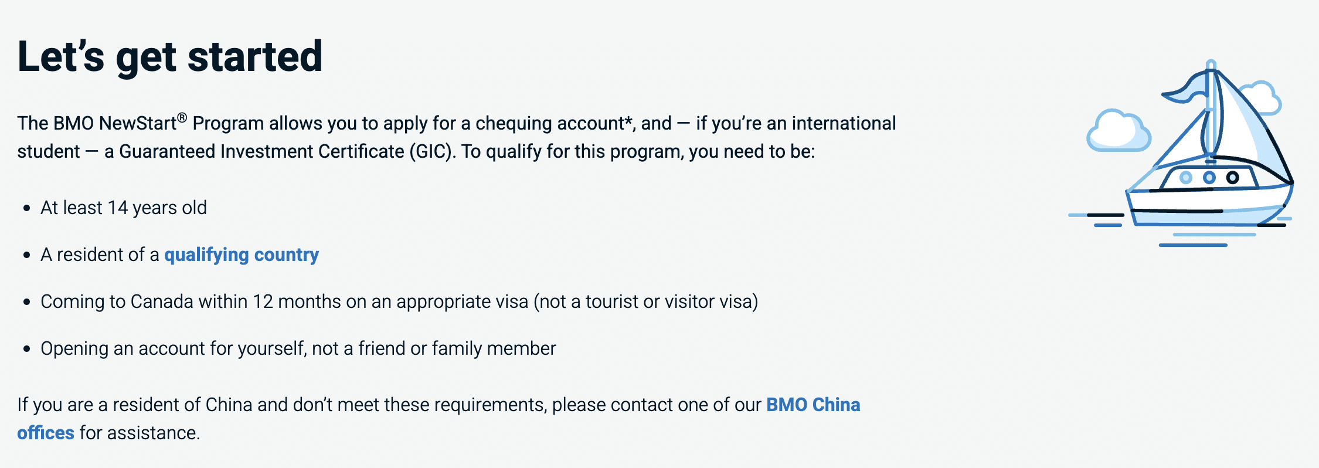This screenshot has height=468, width=1319.
Task: Click the small cloud behind the sail
Action: (x=1260, y=97)
